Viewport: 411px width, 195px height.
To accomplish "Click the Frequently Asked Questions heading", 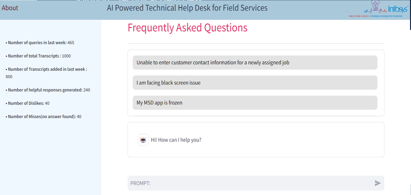I will tap(187, 28).
